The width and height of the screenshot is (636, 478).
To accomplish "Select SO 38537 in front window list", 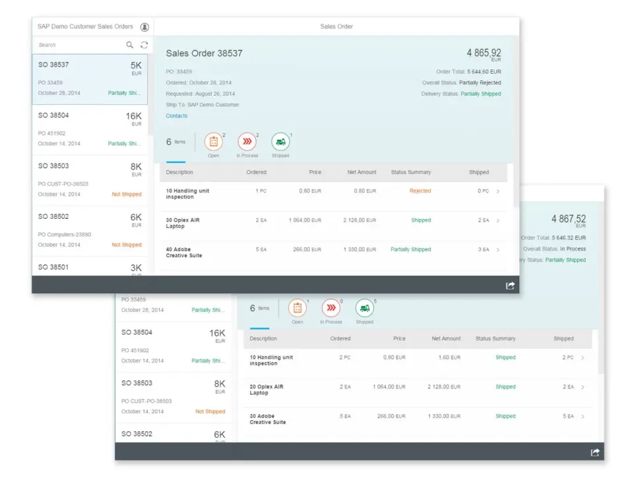I will pyautogui.click(x=90, y=80).
